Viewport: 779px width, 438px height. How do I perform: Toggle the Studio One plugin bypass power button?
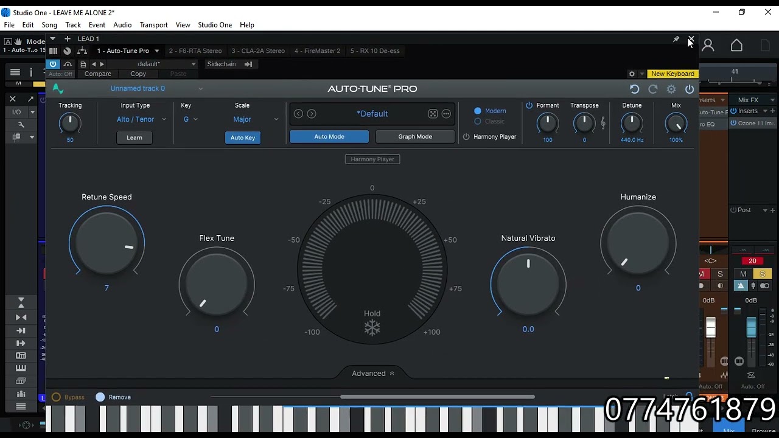[x=53, y=64]
